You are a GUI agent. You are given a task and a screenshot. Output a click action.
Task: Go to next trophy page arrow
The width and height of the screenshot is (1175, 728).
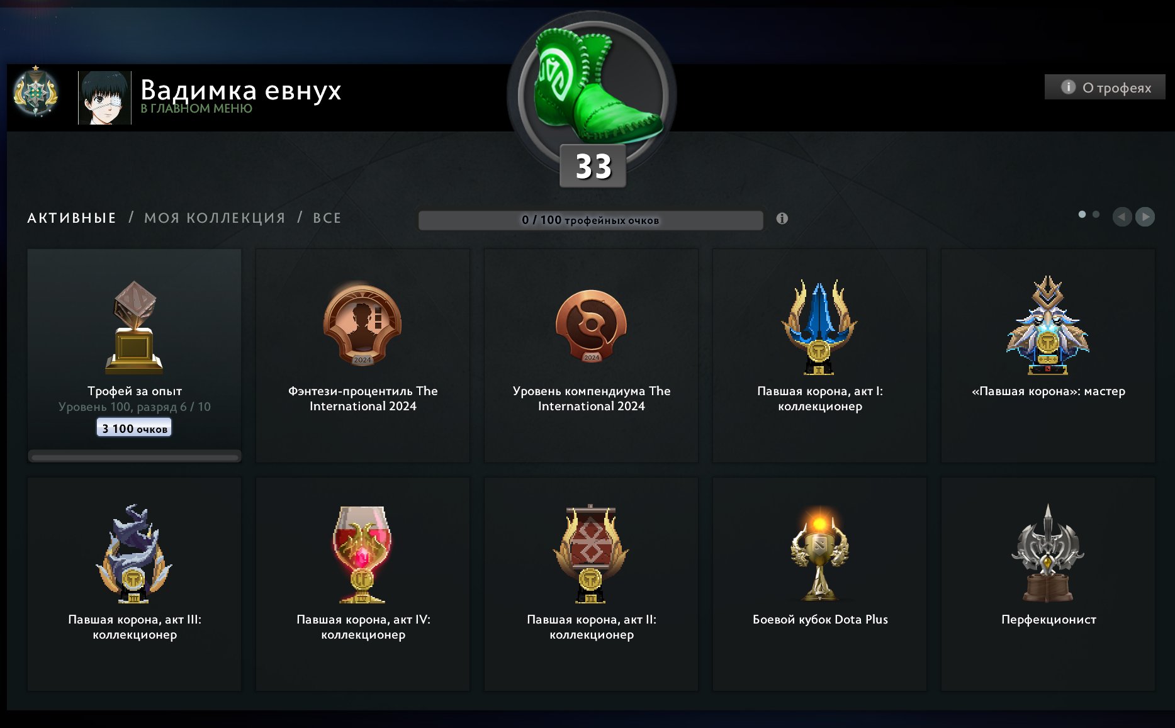(x=1145, y=216)
